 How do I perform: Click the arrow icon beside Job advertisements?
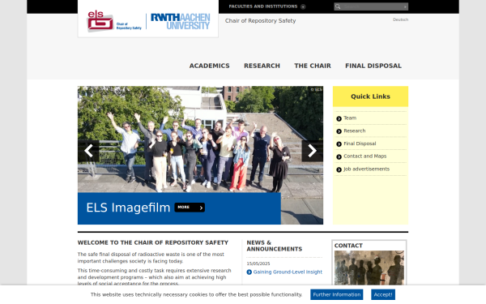point(339,169)
